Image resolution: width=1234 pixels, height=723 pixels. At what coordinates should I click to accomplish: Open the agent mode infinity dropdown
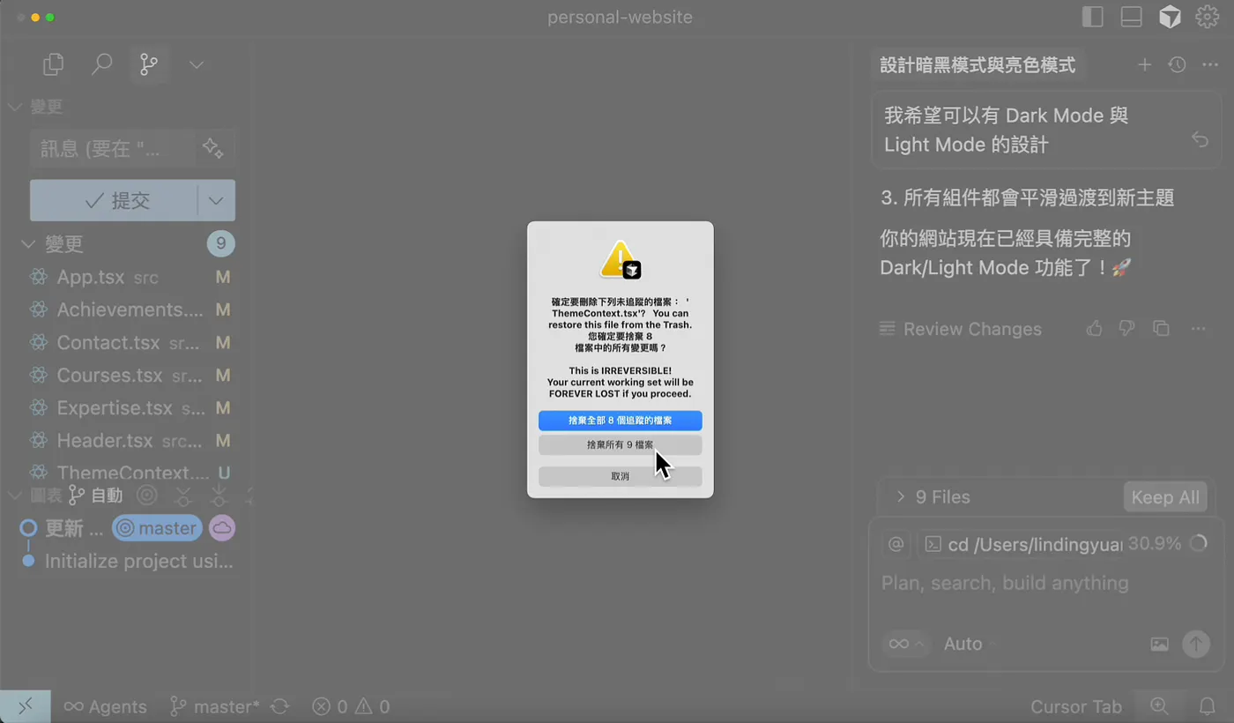(x=906, y=644)
